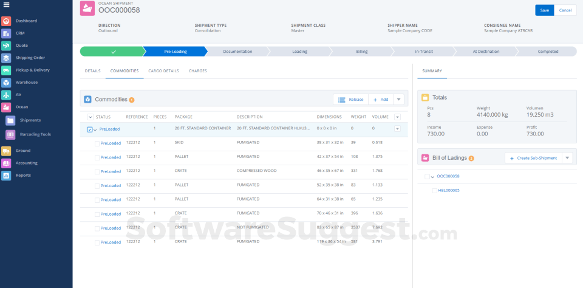
Task: Open dropdown arrow next to Add button
Action: point(398,100)
